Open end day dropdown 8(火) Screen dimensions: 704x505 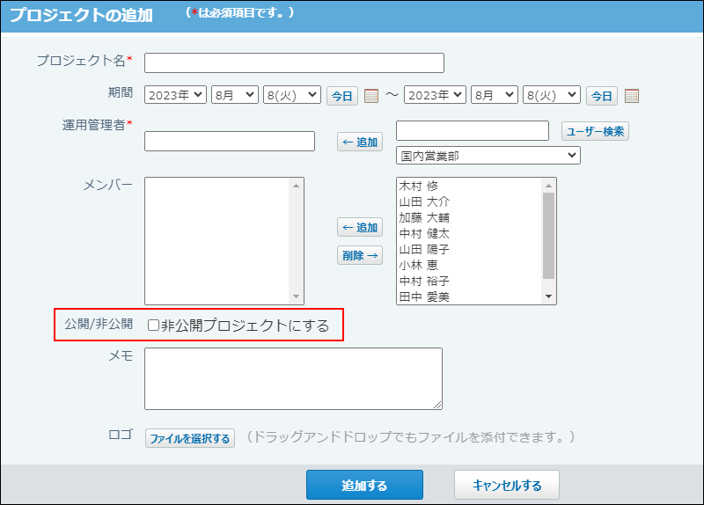tap(552, 95)
